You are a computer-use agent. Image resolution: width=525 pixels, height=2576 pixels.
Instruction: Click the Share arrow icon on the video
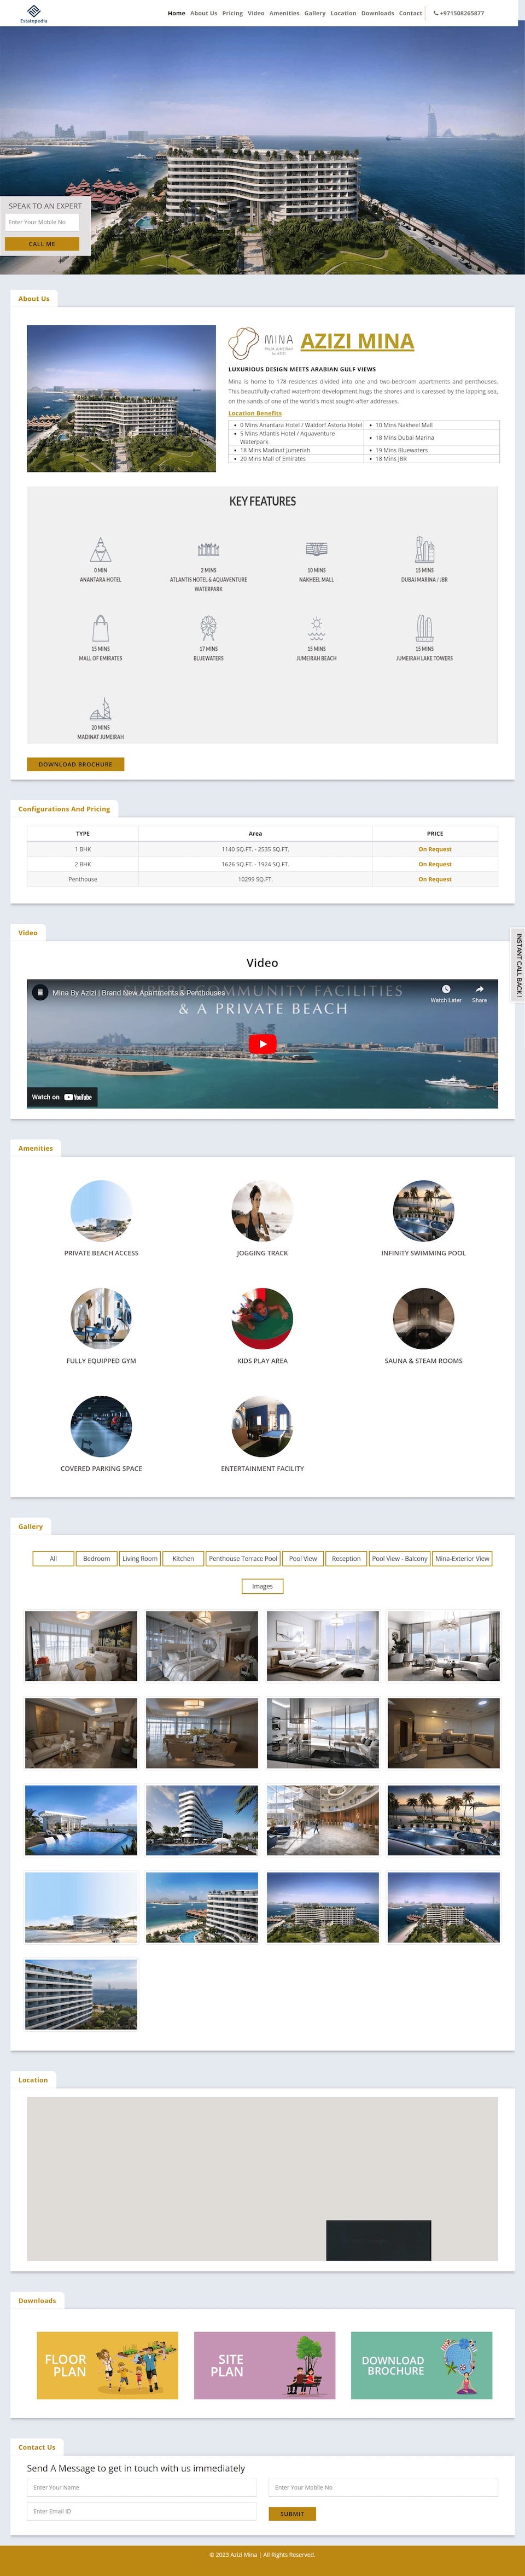pyautogui.click(x=479, y=989)
